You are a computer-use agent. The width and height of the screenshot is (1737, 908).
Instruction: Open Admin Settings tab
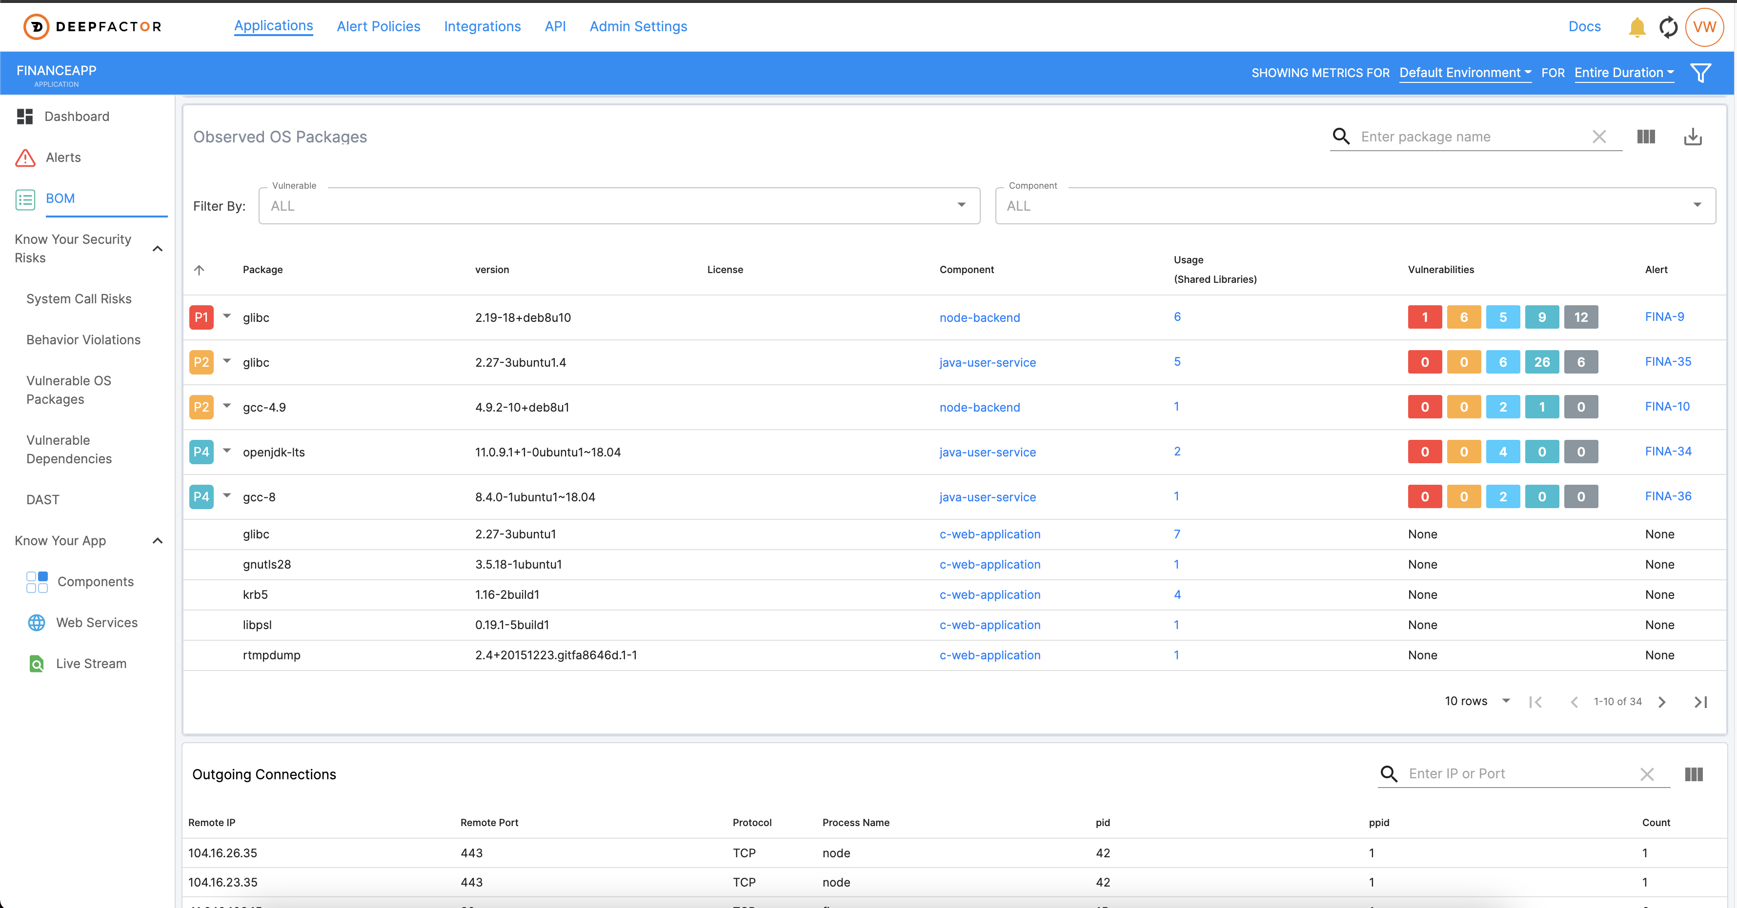(x=638, y=26)
